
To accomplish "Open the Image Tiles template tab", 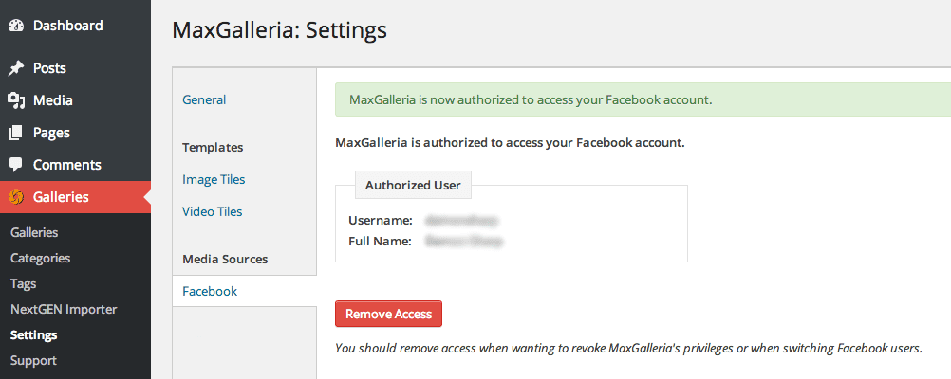I will coord(214,179).
